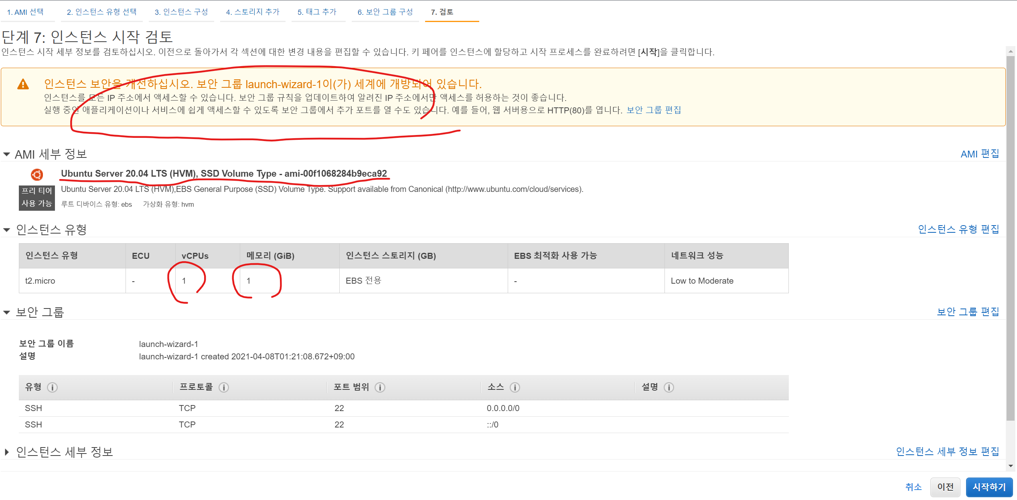
Task: Collapse the 인스턴스 유형 section
Action: (7, 230)
